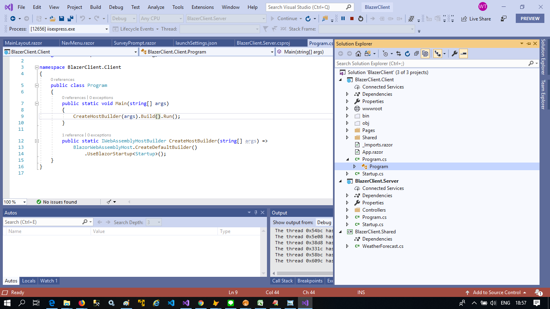Expand the Pages folder in BlazerClient.Client
This screenshot has width=550, height=309.
coord(347,130)
